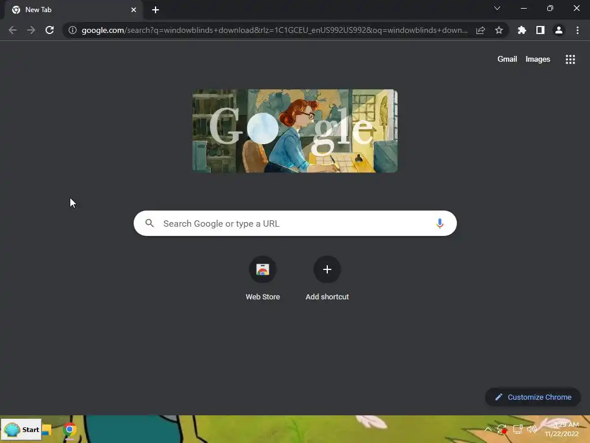
Task: Click the magnifier icon in search box
Action: tap(150, 223)
